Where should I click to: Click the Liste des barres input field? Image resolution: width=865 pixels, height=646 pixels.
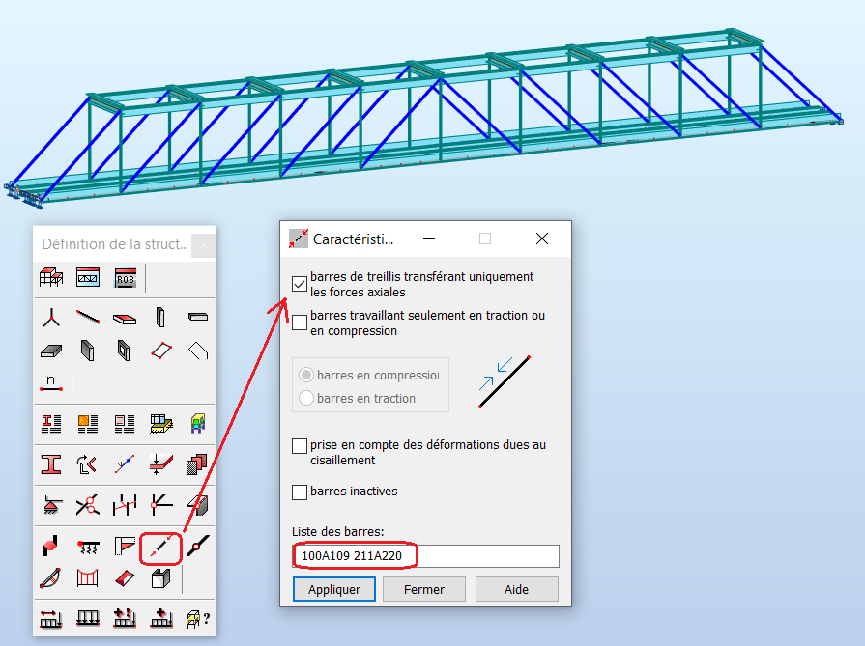pyautogui.click(x=425, y=555)
